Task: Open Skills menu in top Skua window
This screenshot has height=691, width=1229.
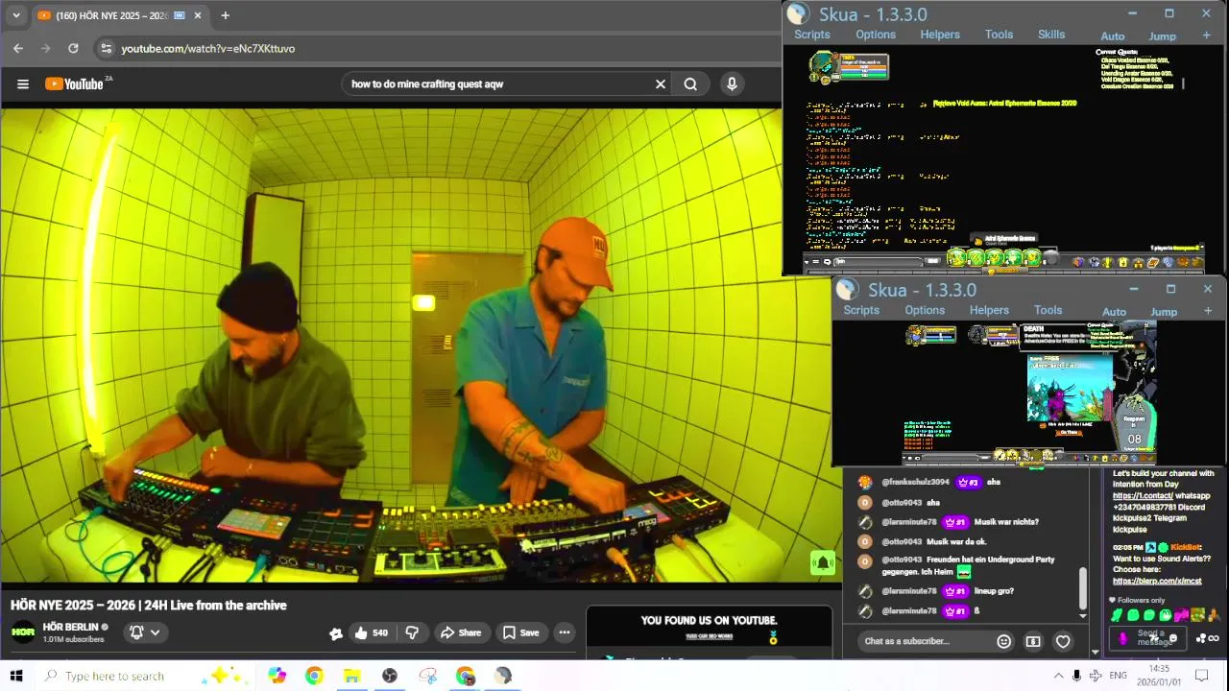Action: (x=1051, y=35)
